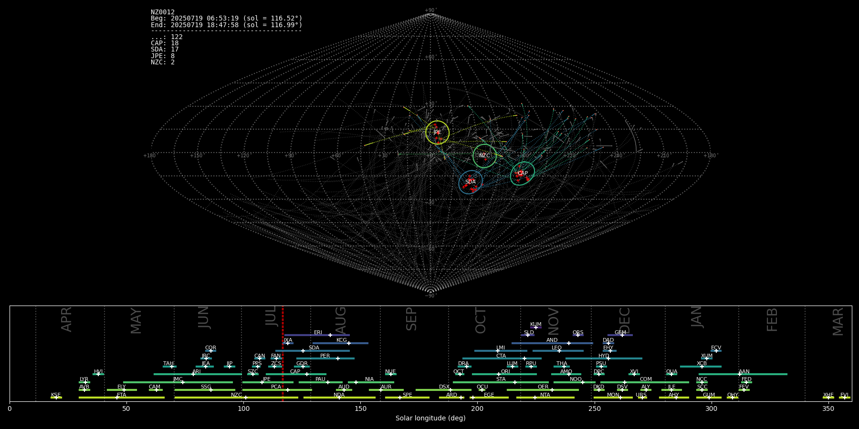Click the DEC month label in the timeline

(625, 320)
